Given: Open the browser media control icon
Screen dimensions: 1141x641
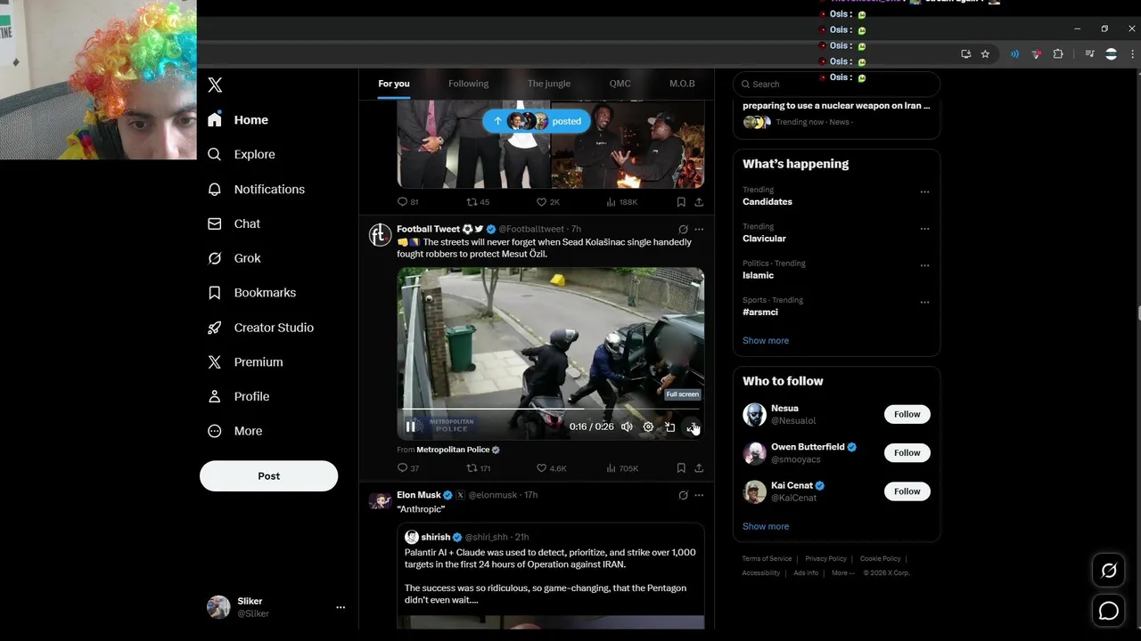Looking at the screenshot, I should (1089, 54).
